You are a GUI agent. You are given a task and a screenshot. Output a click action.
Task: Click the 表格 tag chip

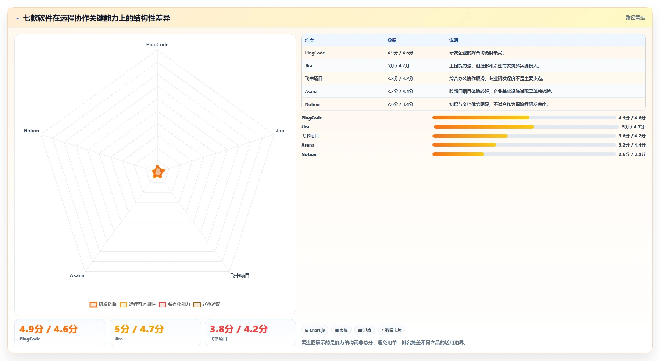coord(342,330)
